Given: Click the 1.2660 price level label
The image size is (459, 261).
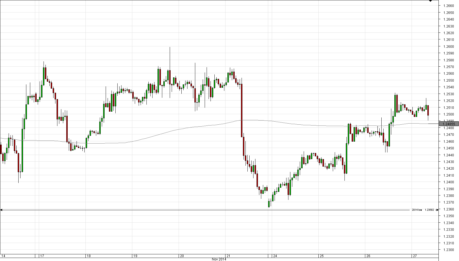Looking at the screenshot, I should [449, 6].
